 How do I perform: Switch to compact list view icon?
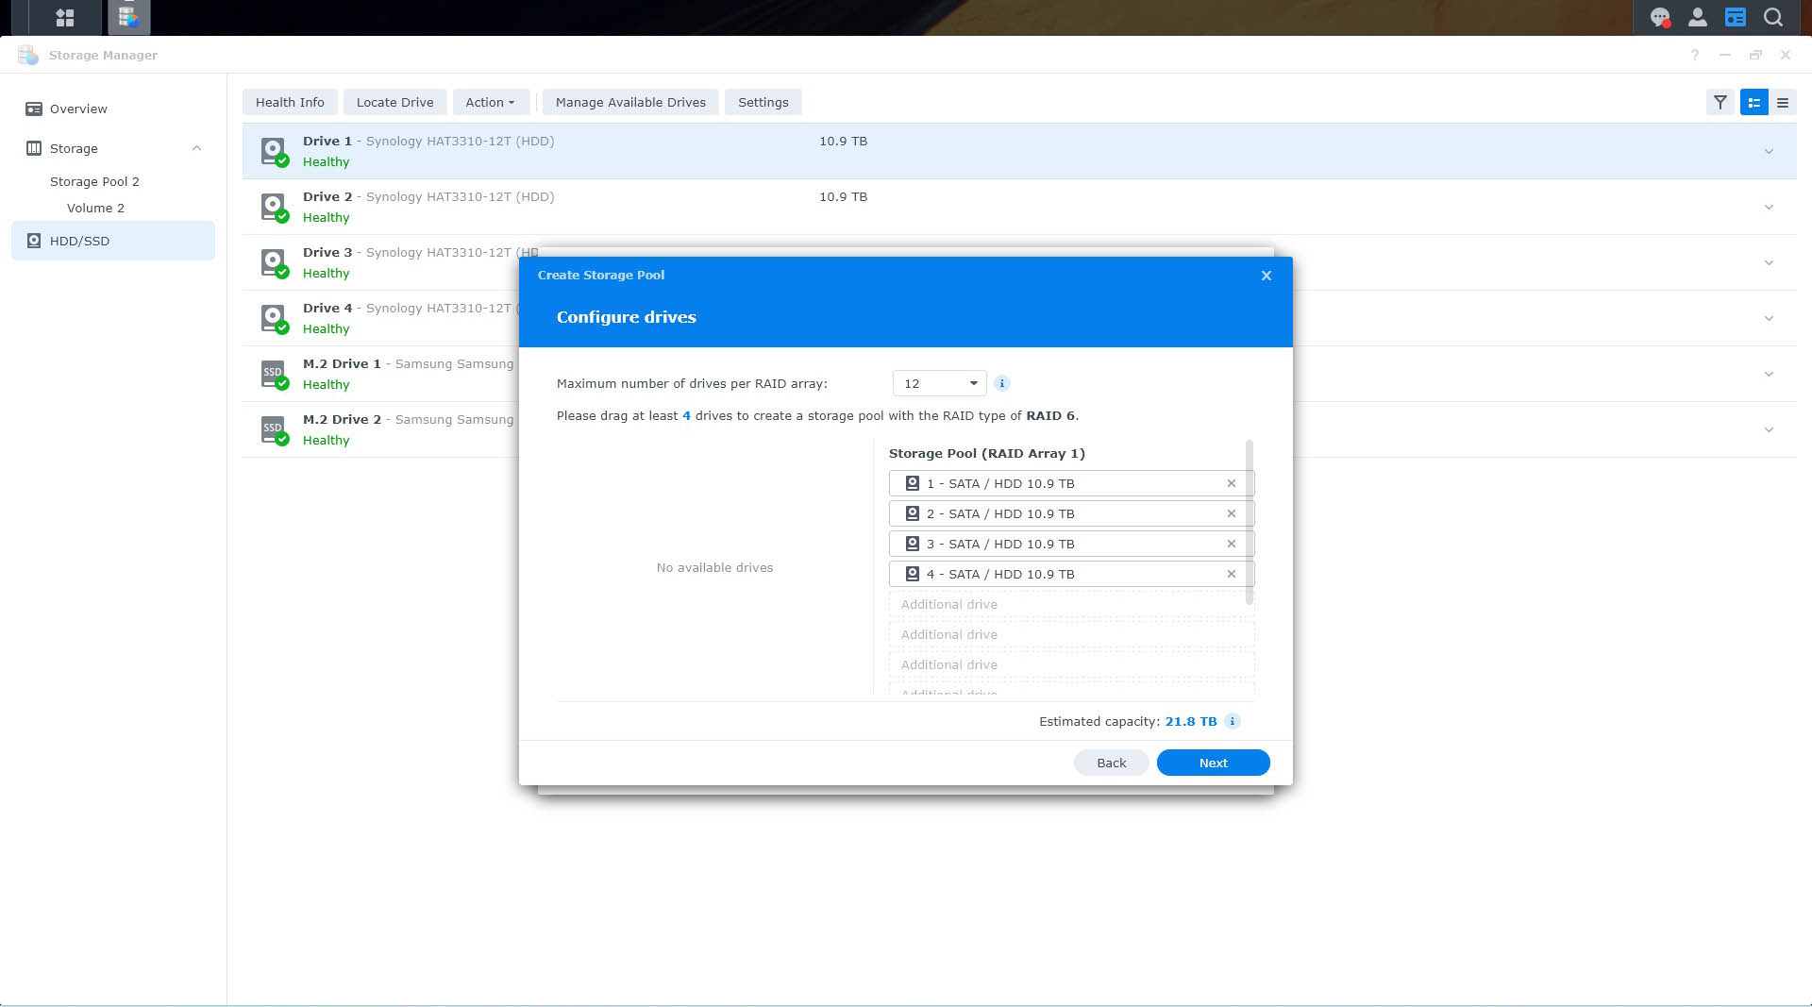[x=1783, y=102]
